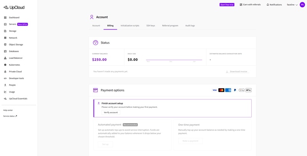Image resolution: width=307 pixels, height=156 pixels.
Task: Open the SSH keys tab
Action: coord(151,26)
